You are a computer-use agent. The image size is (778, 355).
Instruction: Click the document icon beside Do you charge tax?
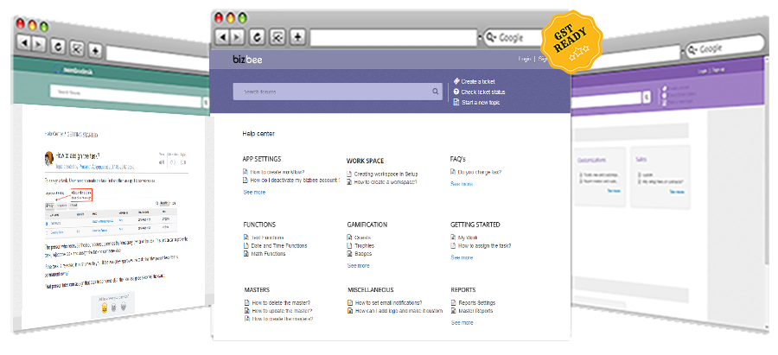pyautogui.click(x=453, y=172)
